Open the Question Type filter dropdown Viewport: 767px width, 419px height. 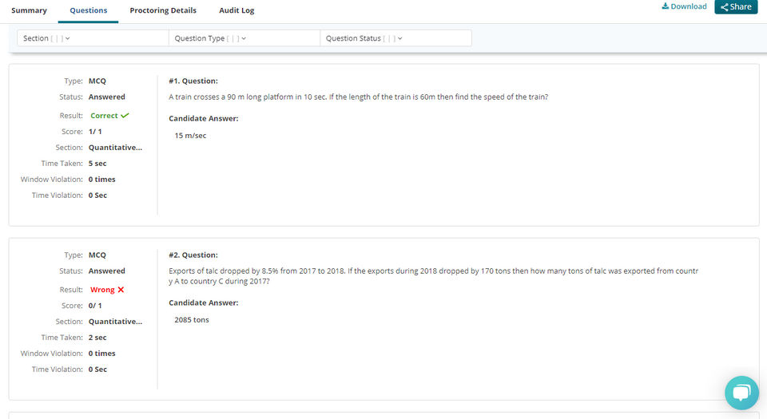pos(244,38)
